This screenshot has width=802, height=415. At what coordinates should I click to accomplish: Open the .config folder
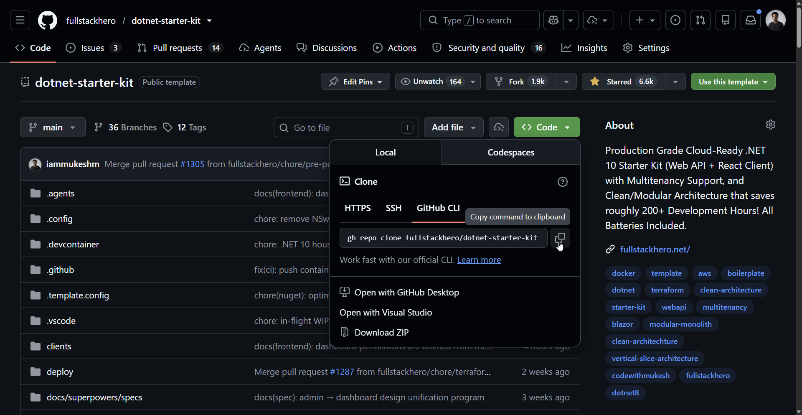point(60,219)
